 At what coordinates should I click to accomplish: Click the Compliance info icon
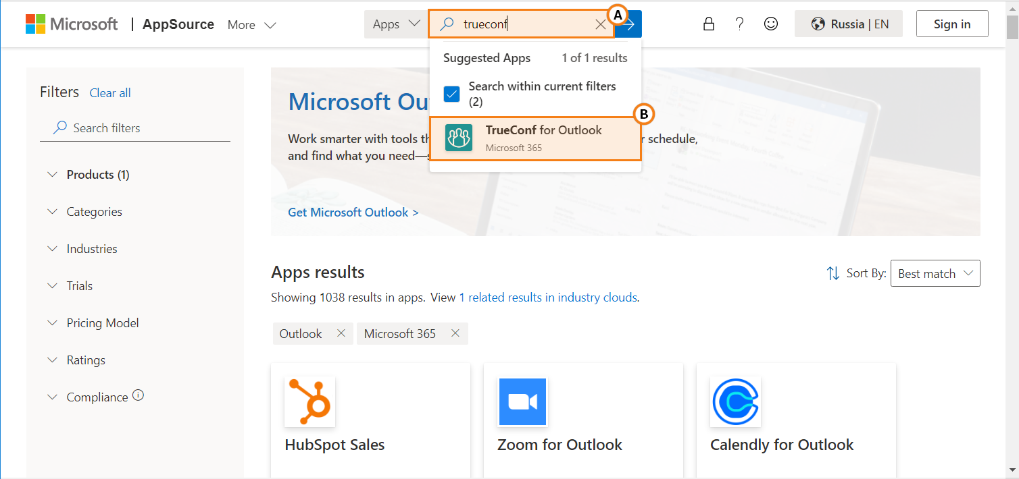coord(139,396)
